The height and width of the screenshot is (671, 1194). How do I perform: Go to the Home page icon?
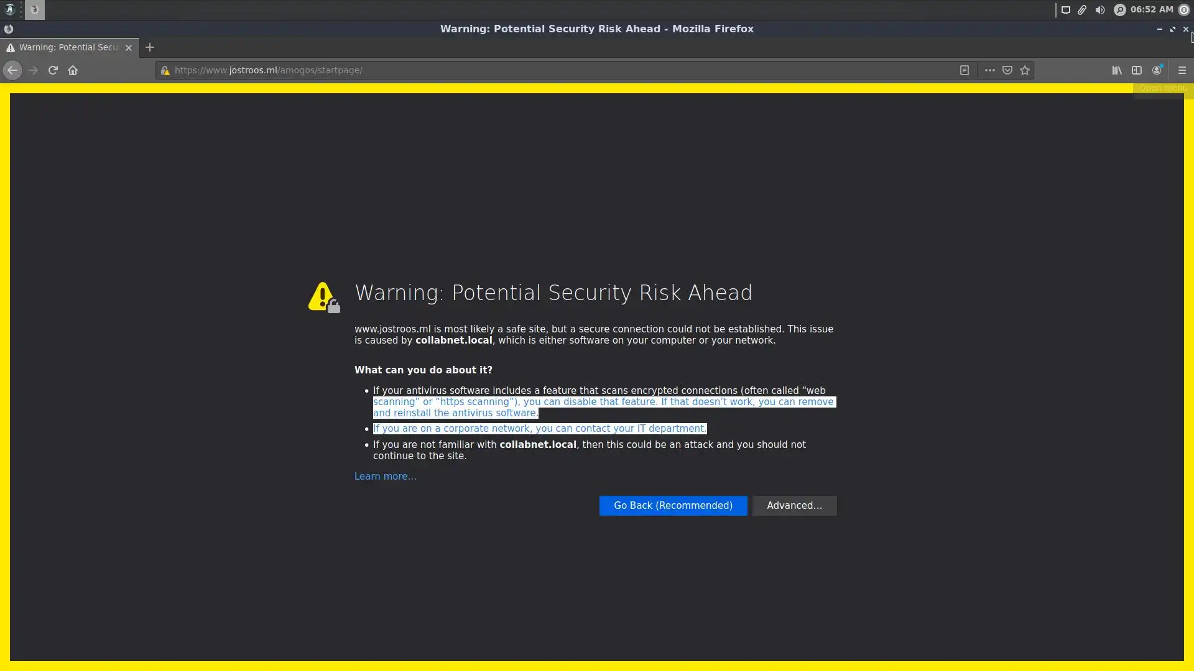(73, 70)
